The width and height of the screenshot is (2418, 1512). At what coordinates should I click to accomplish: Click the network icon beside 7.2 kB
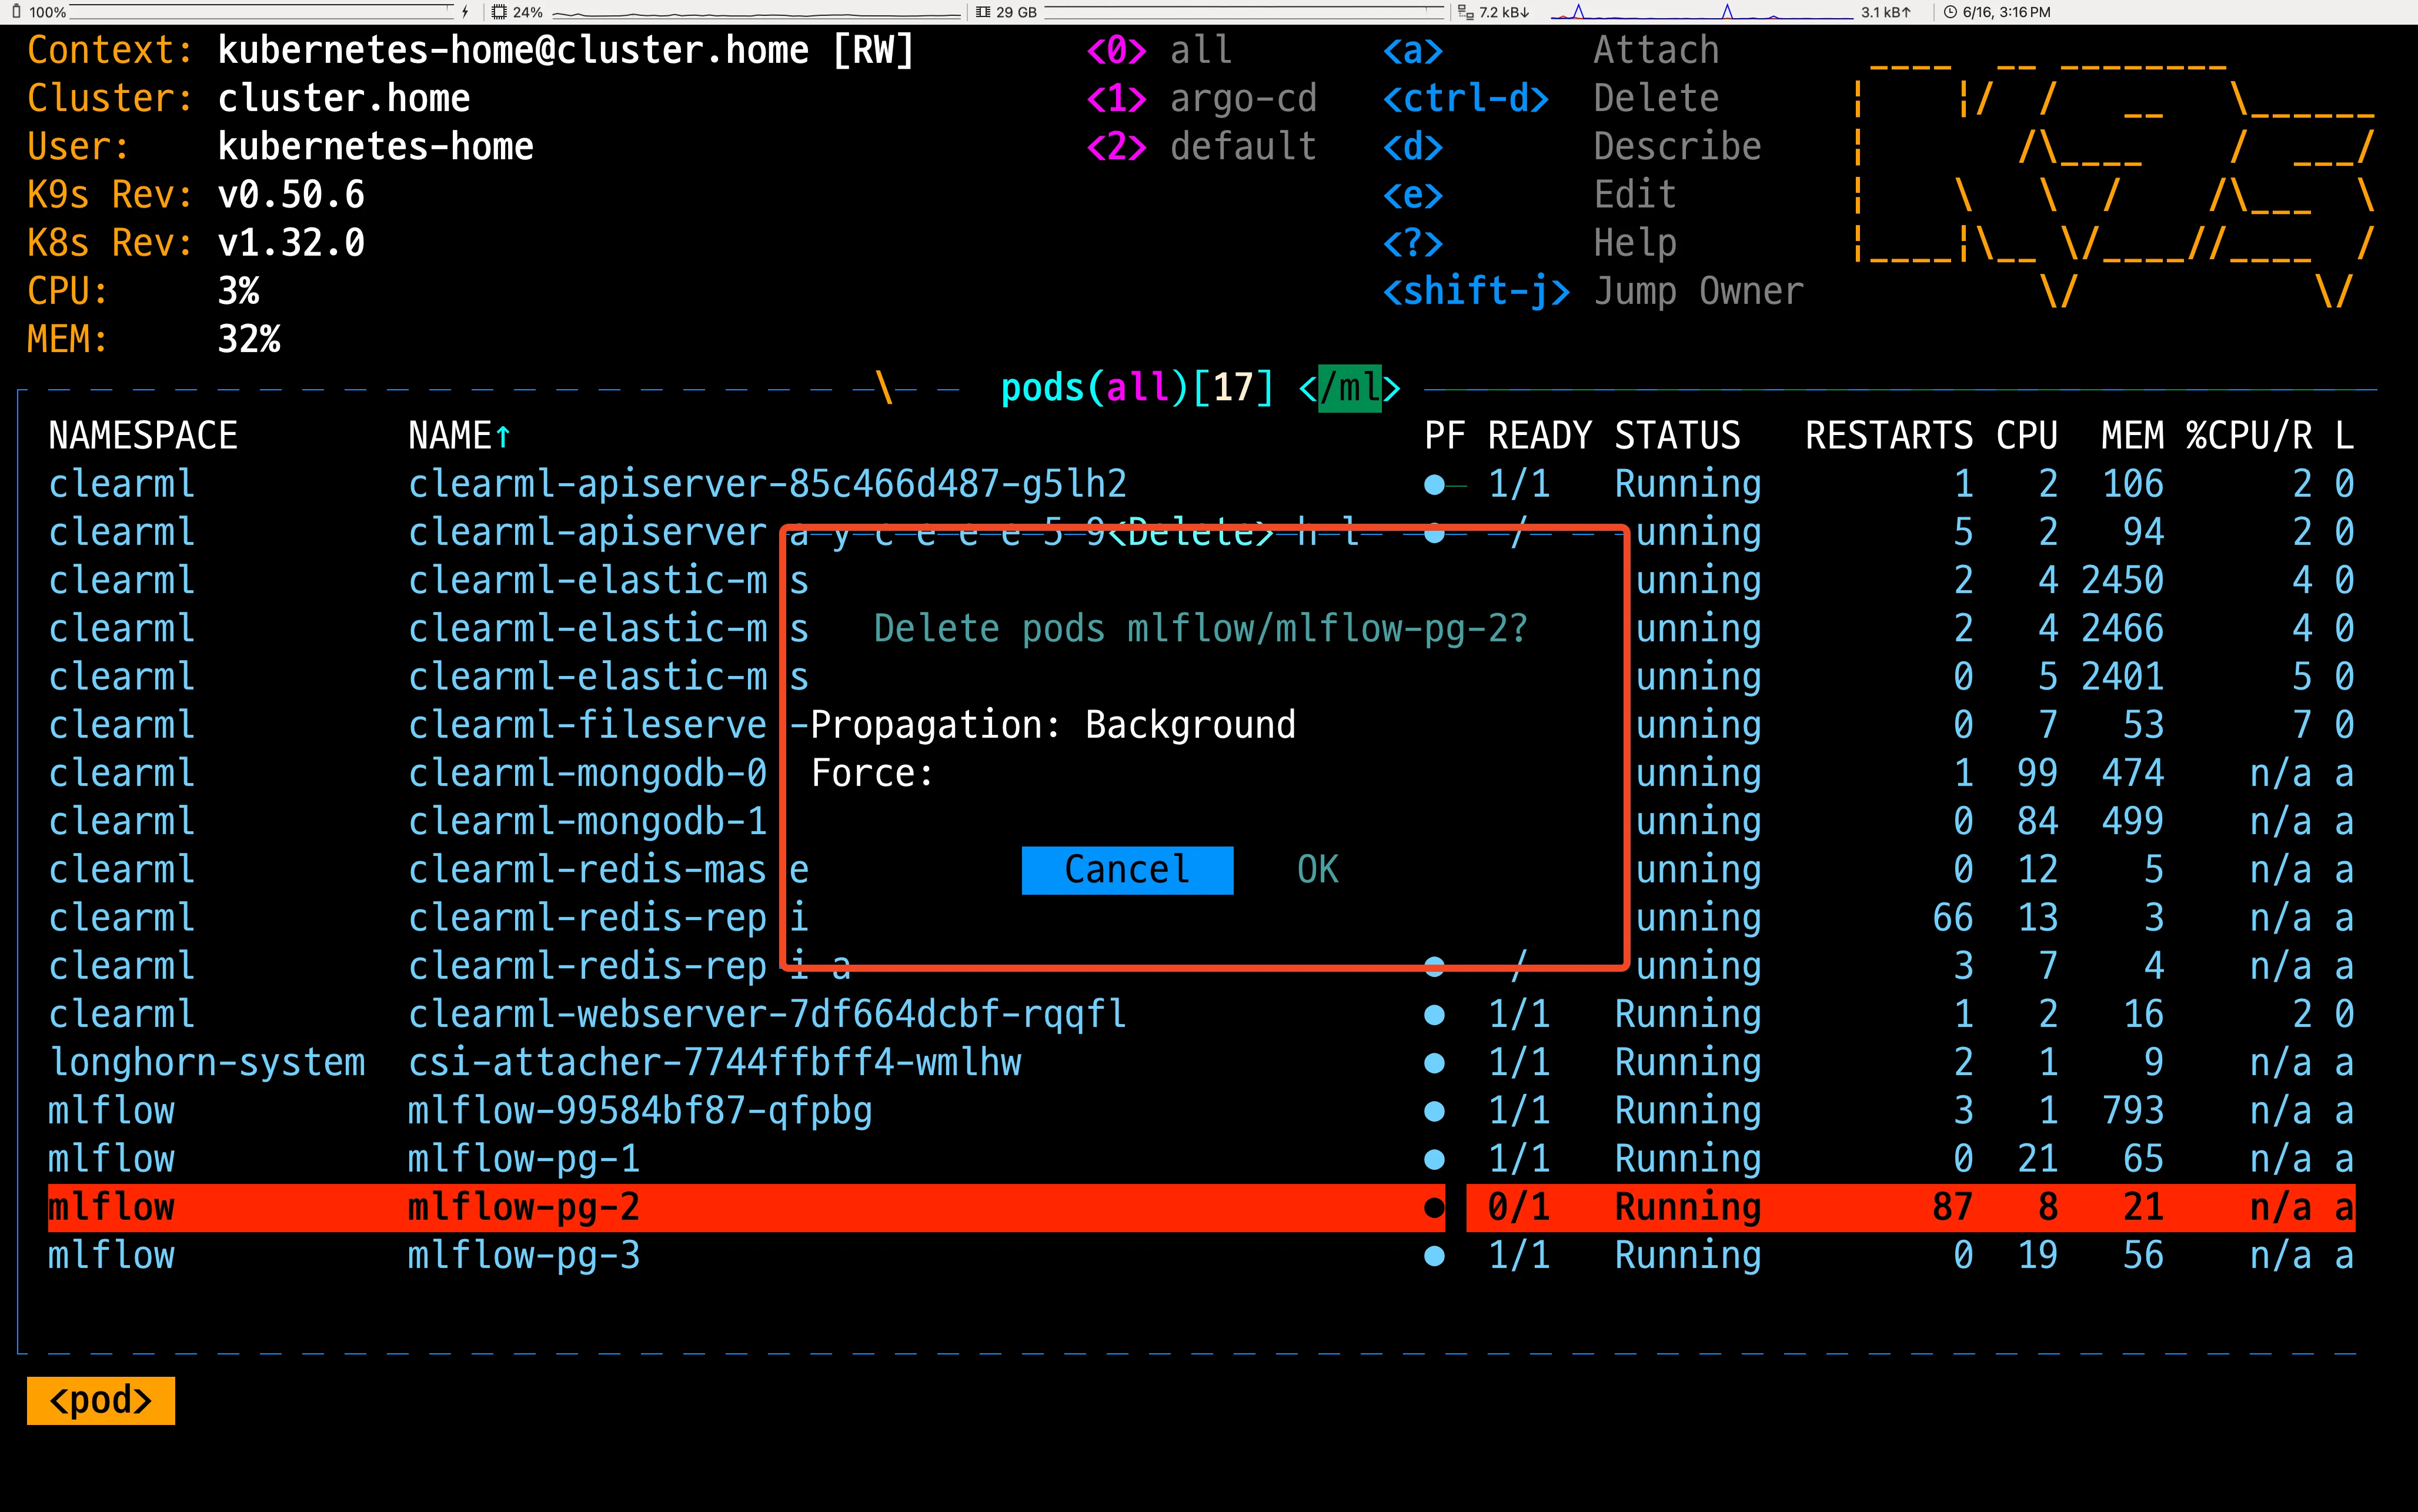pyautogui.click(x=1466, y=12)
